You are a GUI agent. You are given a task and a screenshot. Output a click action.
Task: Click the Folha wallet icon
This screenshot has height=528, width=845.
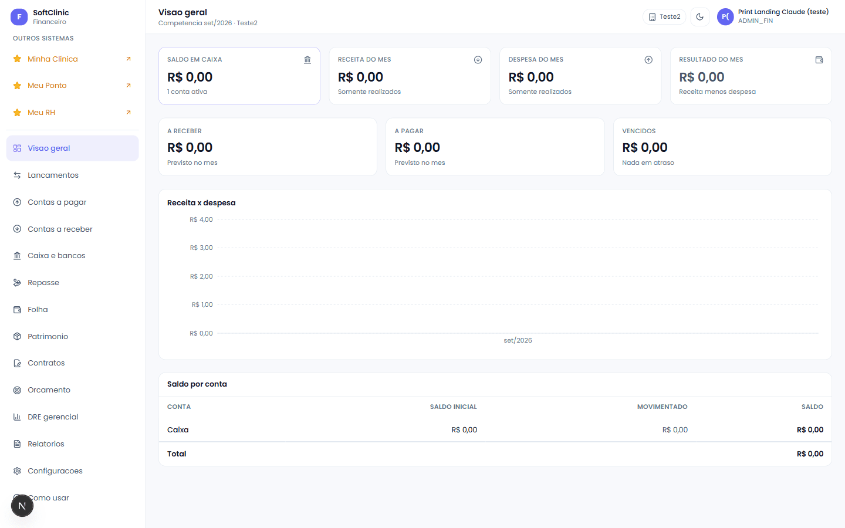coord(17,310)
